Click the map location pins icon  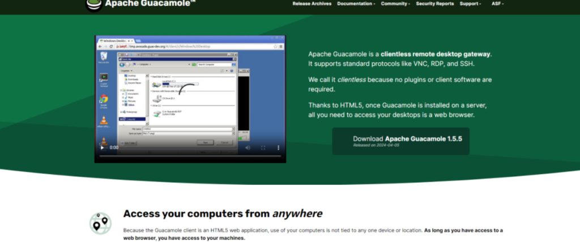pos(100,223)
